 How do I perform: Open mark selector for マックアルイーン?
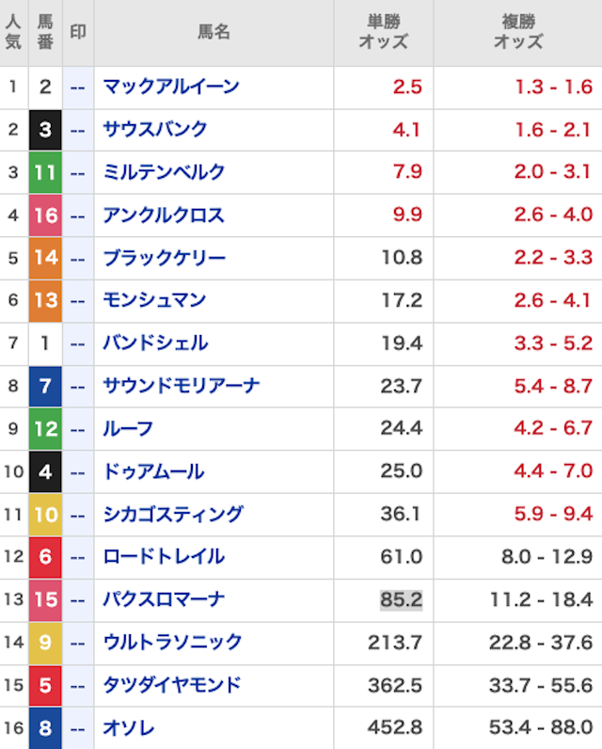tap(78, 88)
